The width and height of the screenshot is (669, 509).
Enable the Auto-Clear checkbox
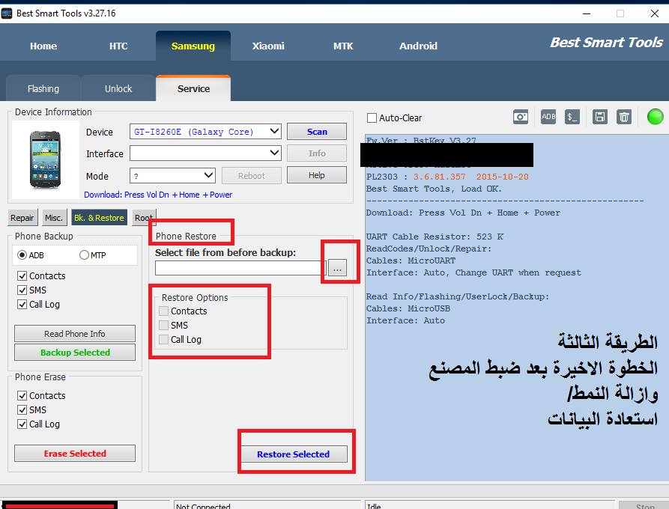point(372,118)
